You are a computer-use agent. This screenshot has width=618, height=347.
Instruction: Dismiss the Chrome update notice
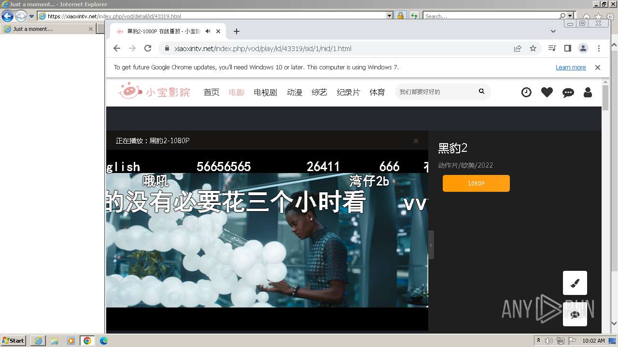(x=598, y=67)
